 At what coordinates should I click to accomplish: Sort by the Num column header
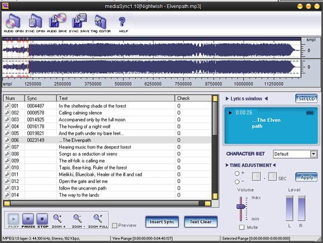click(14, 98)
